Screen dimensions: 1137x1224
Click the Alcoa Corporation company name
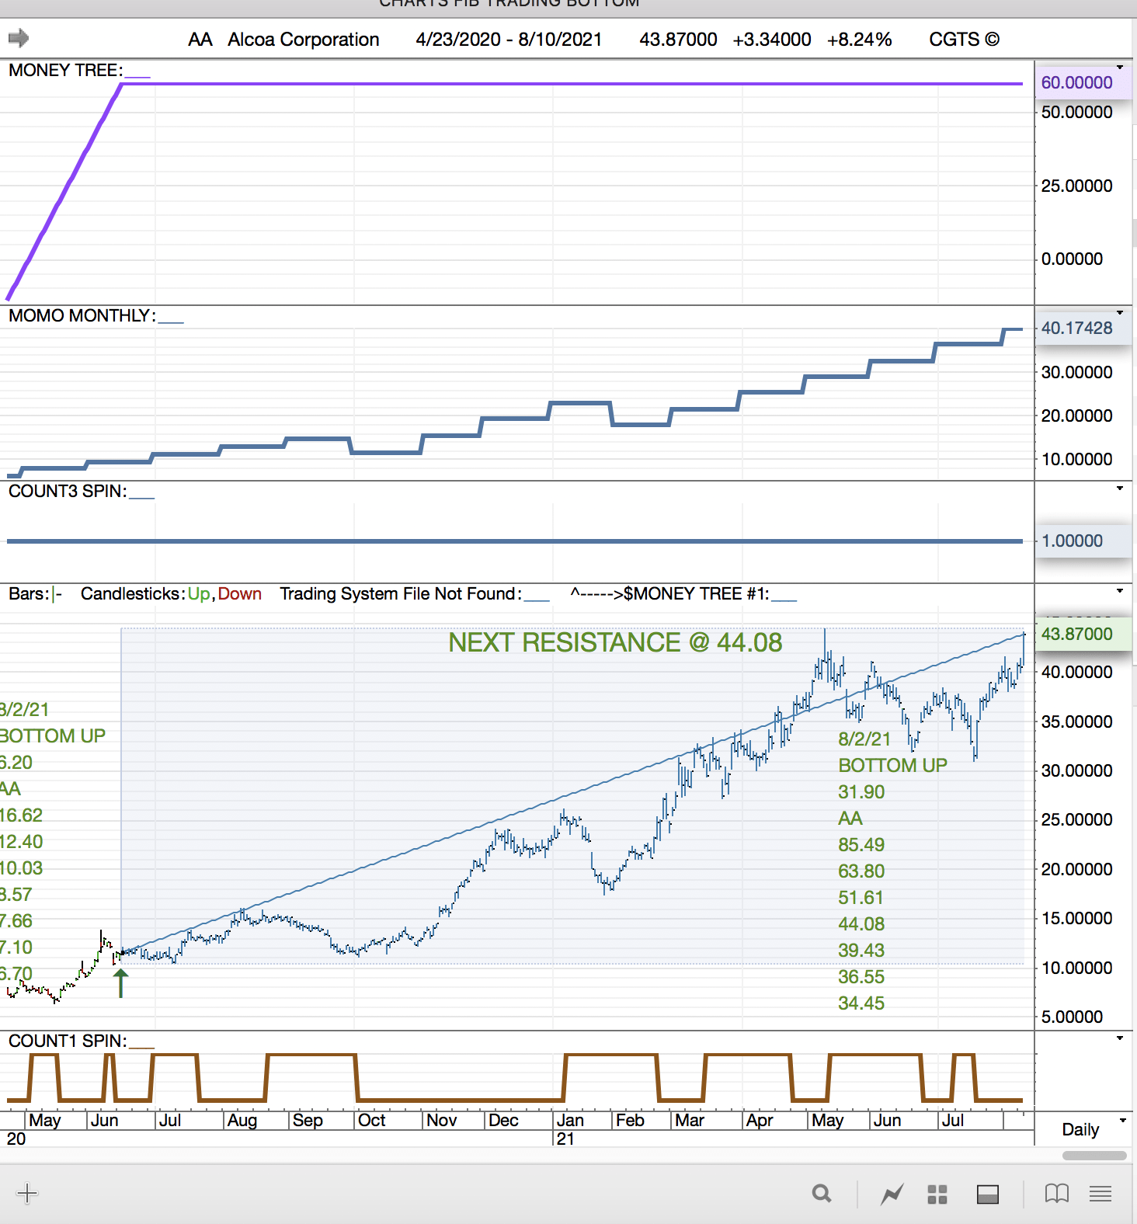pyautogui.click(x=304, y=40)
